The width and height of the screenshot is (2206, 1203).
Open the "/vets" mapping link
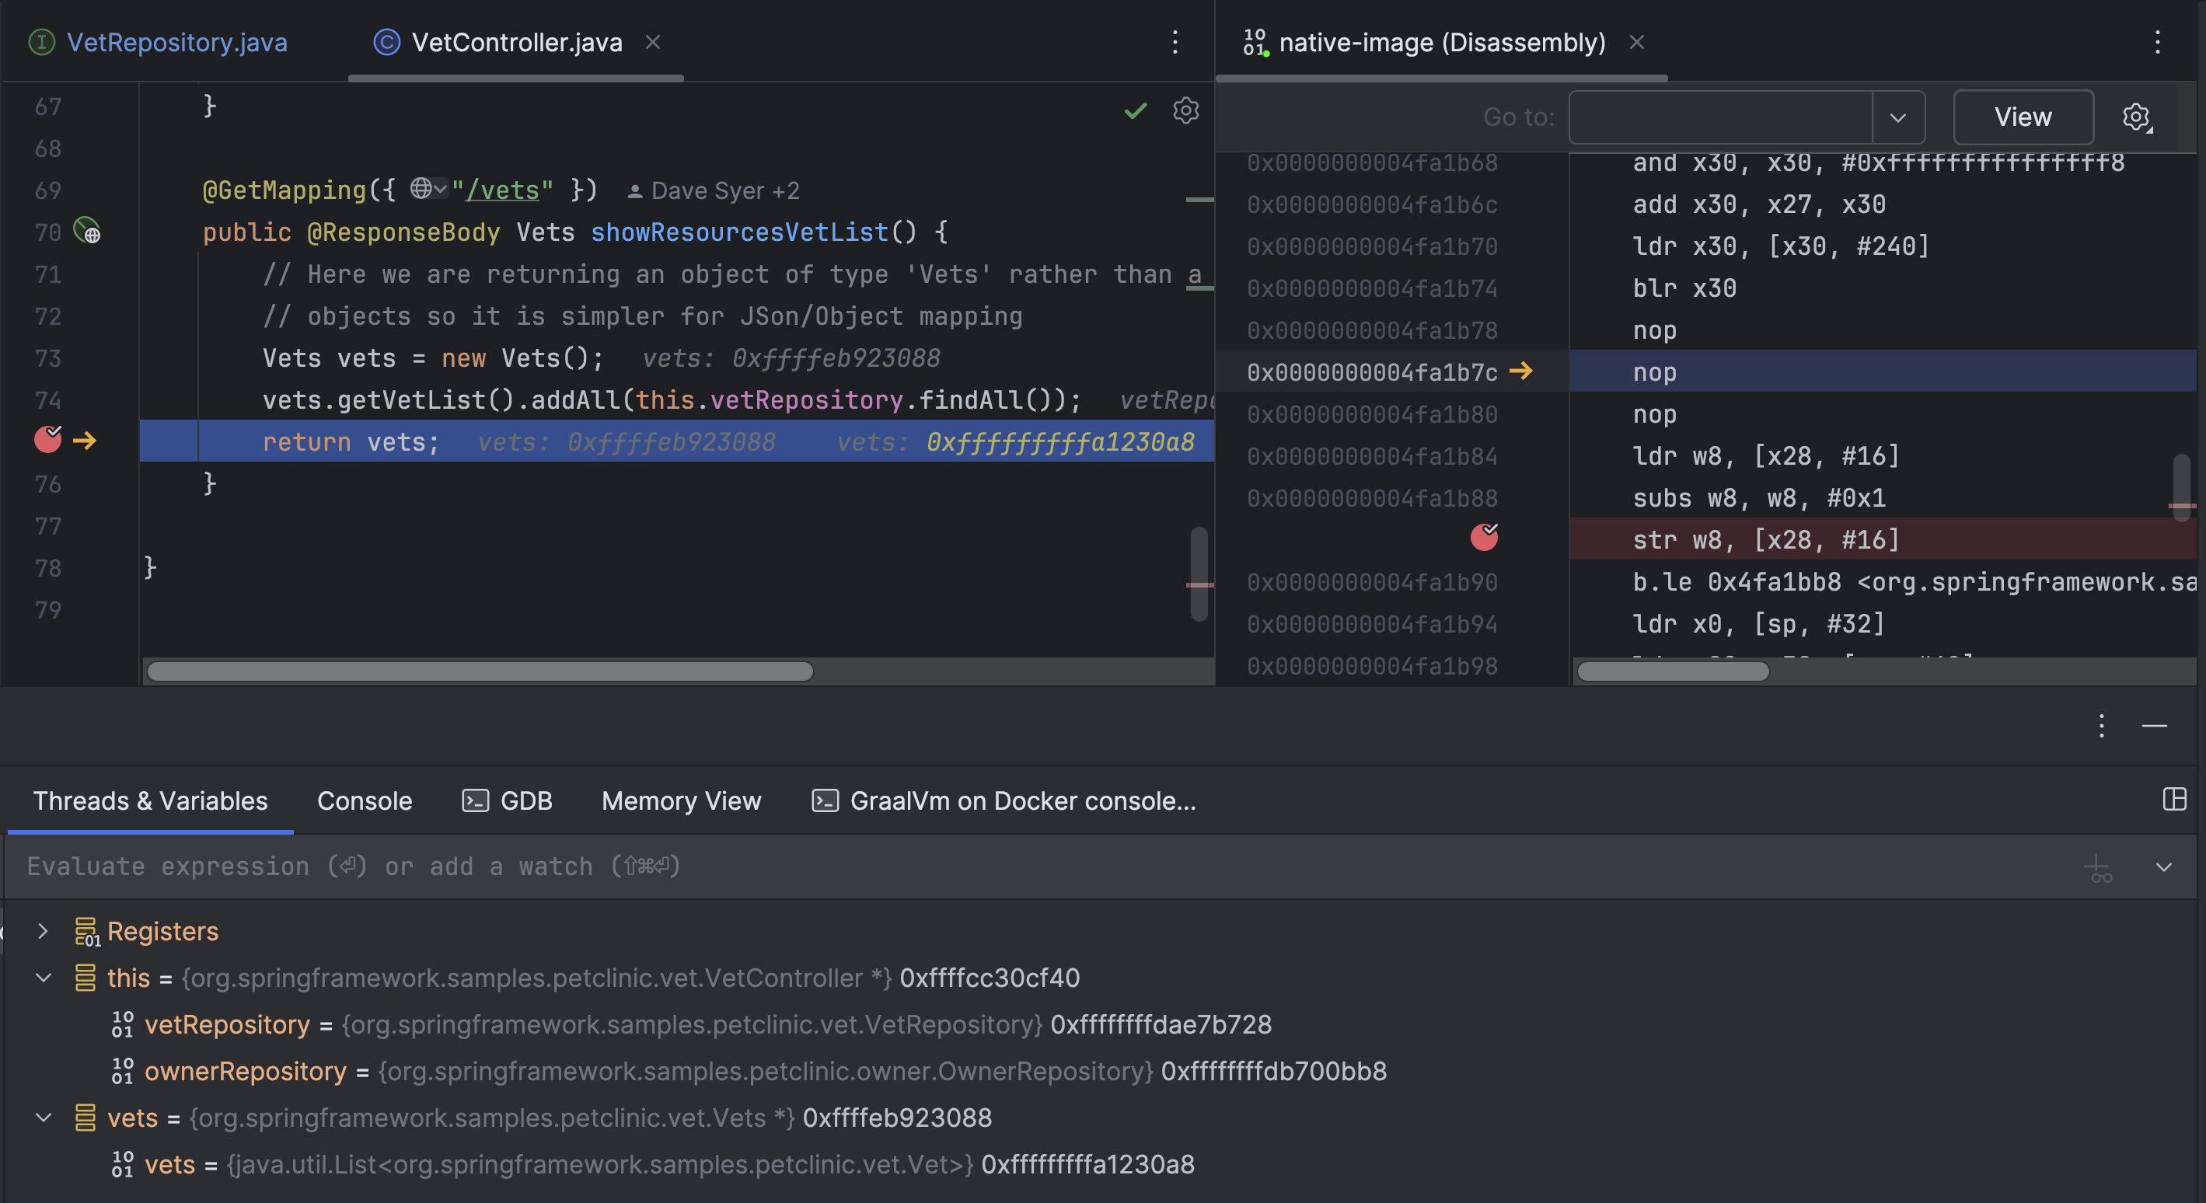point(504,190)
